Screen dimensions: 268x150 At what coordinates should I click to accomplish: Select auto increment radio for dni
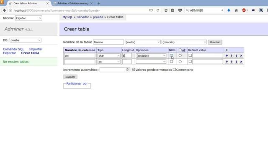coord(180,55)
